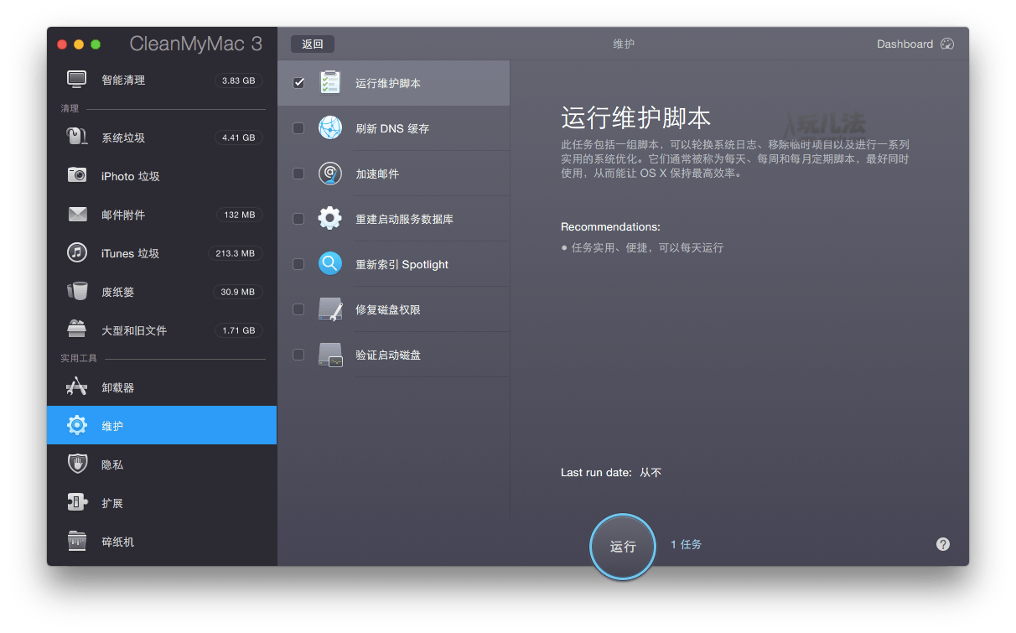
Task: Click the 碎纸机 shredder icon
Action: [77, 541]
